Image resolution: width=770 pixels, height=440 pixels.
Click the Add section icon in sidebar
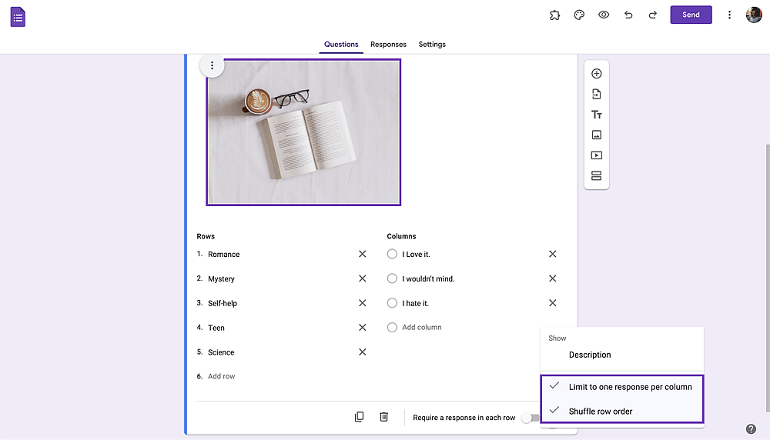coord(596,175)
